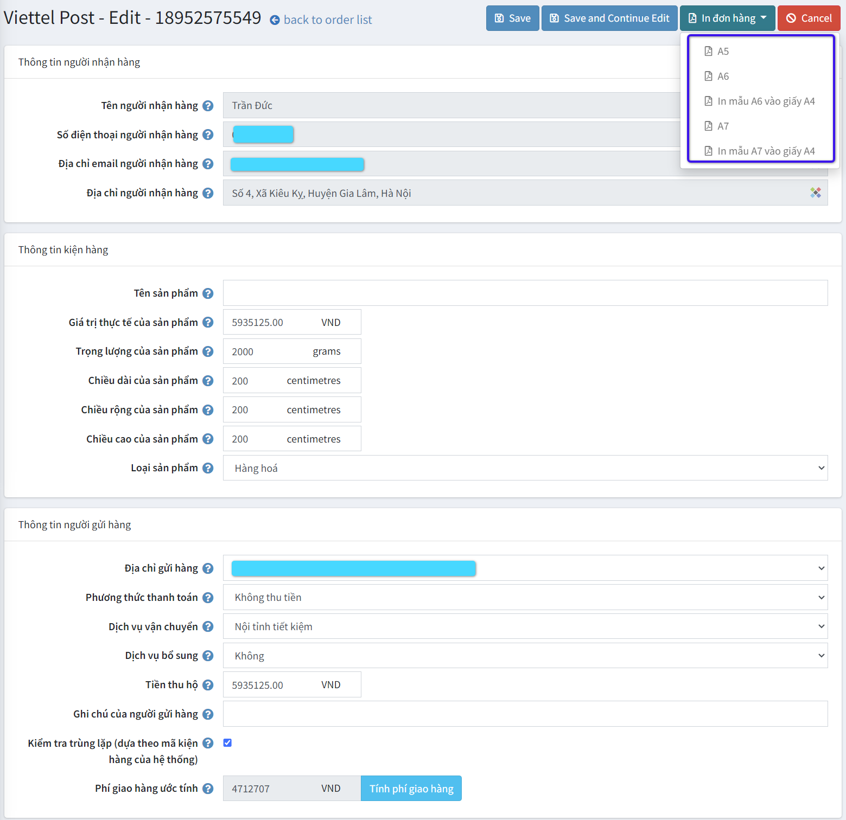Select A5 print format
846x820 pixels.
(760, 52)
